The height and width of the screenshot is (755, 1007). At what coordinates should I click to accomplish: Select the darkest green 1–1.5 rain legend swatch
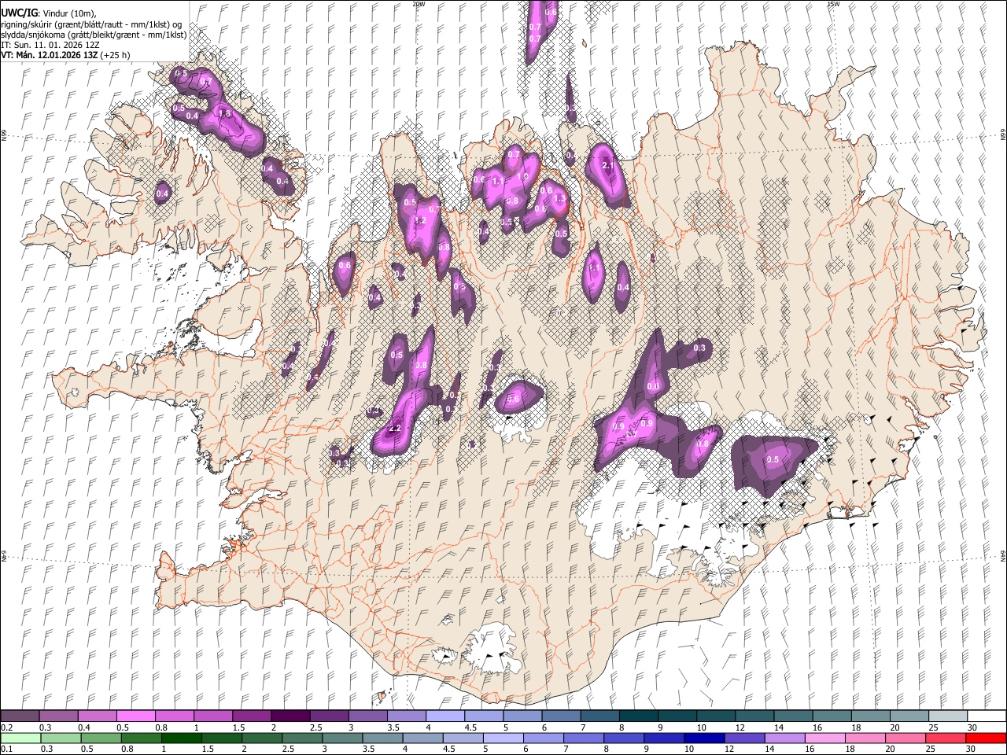pos(182,738)
